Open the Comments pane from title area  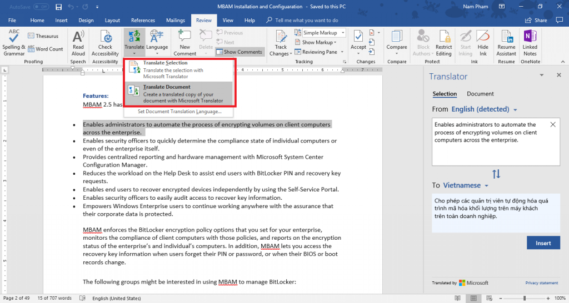[559, 21]
